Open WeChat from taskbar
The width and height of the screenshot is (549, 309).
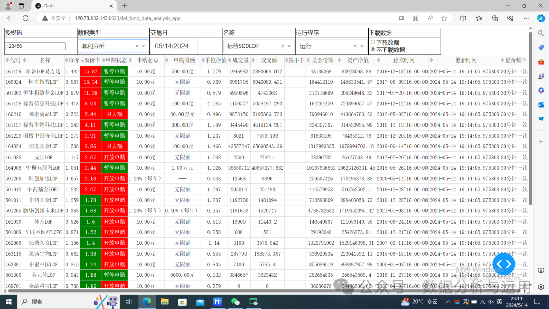point(235,302)
